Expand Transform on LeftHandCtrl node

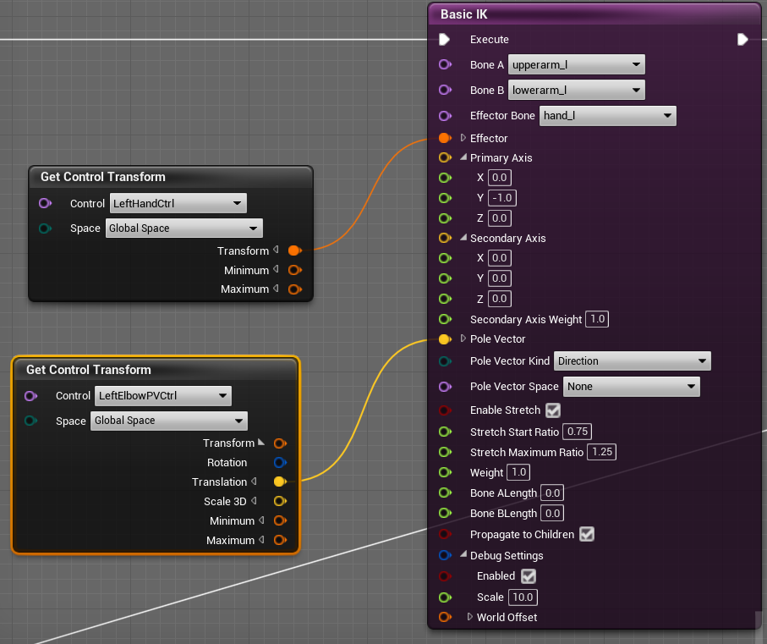click(276, 250)
